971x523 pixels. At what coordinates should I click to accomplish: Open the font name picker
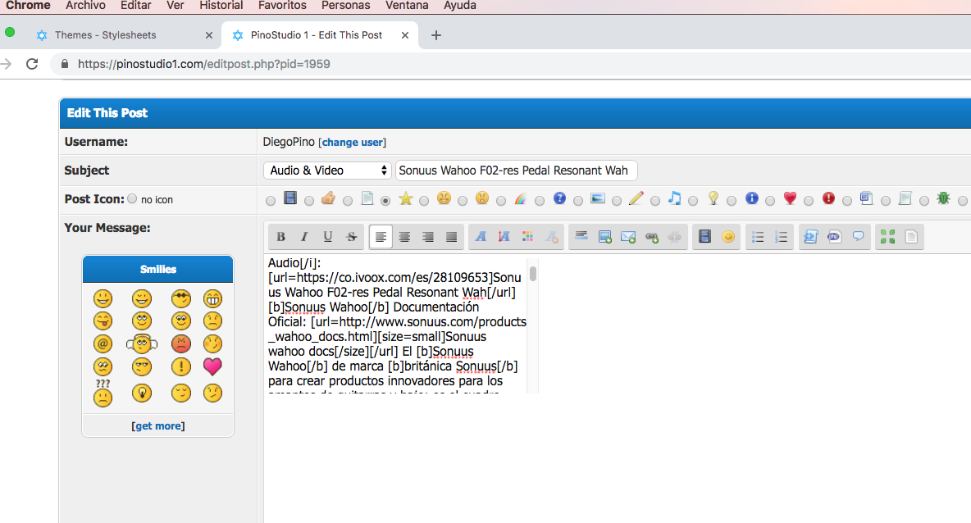point(481,236)
